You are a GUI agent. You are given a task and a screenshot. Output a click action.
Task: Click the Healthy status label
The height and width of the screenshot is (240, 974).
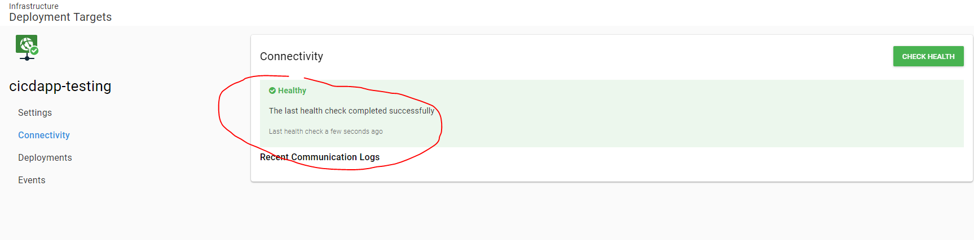pyautogui.click(x=292, y=90)
